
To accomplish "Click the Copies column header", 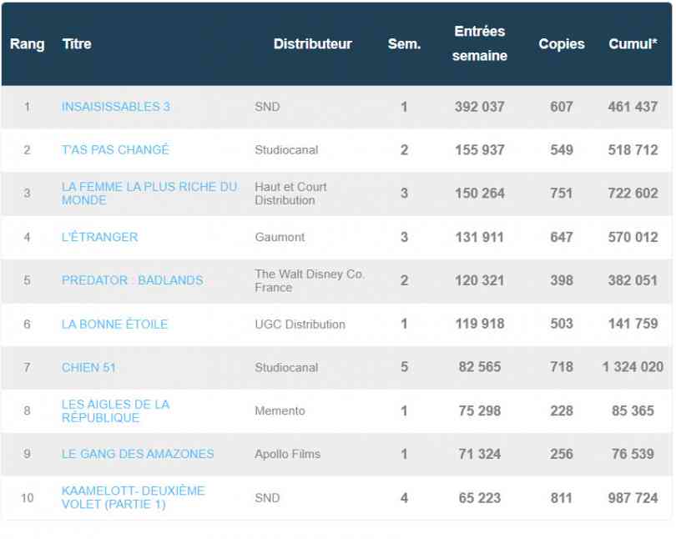I will click(x=562, y=44).
